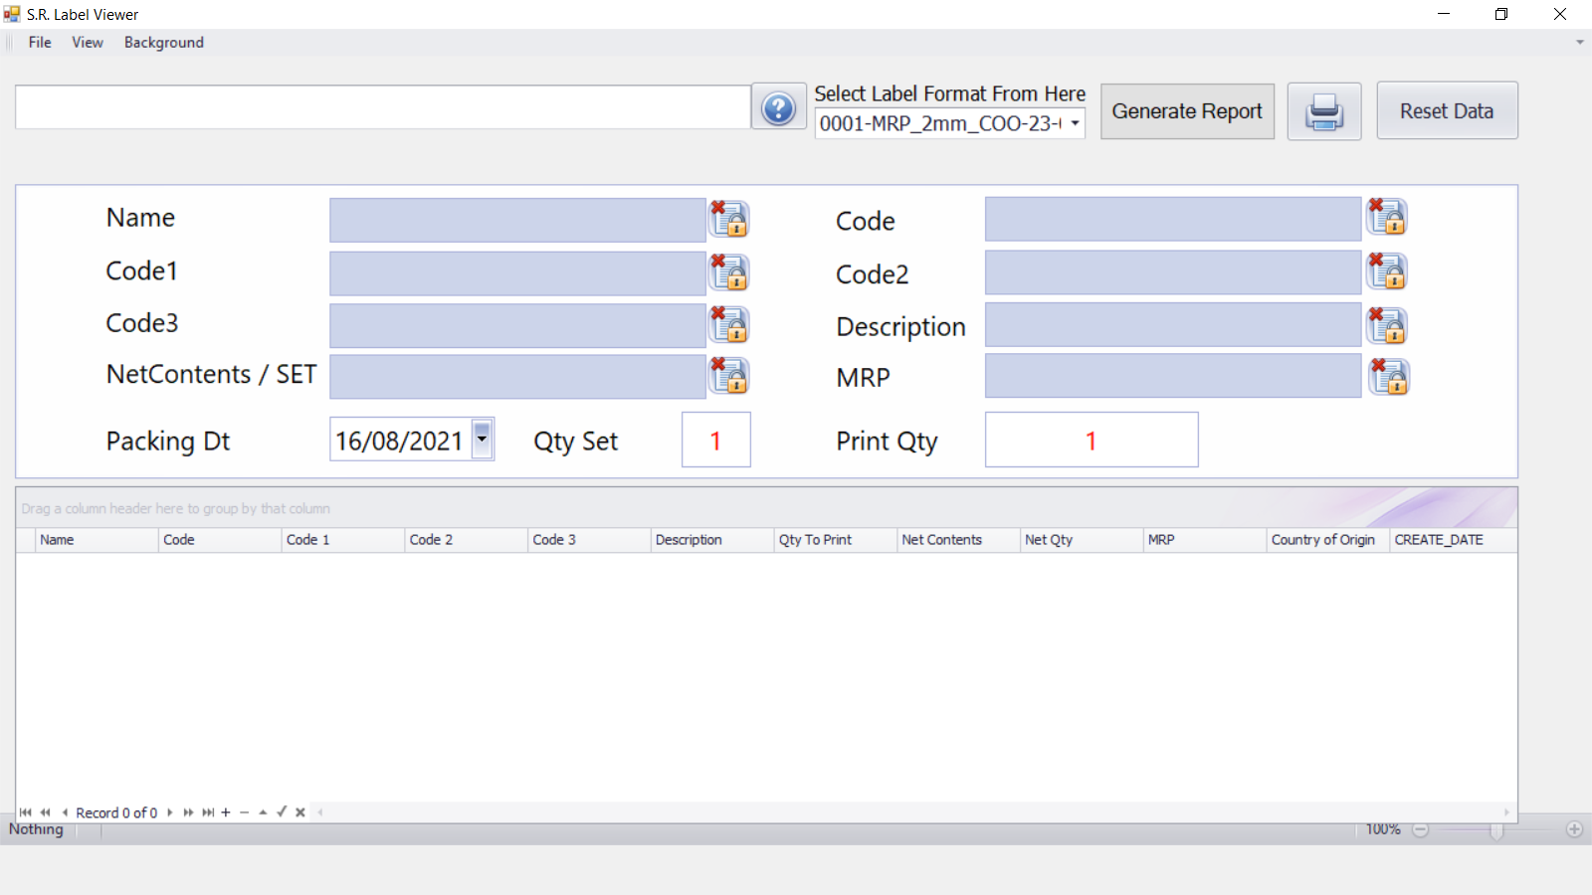Click the zoom slider handle in status bar

[1495, 830]
